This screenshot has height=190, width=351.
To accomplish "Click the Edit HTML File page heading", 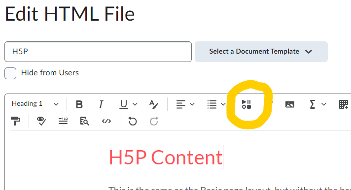I will click(70, 14).
